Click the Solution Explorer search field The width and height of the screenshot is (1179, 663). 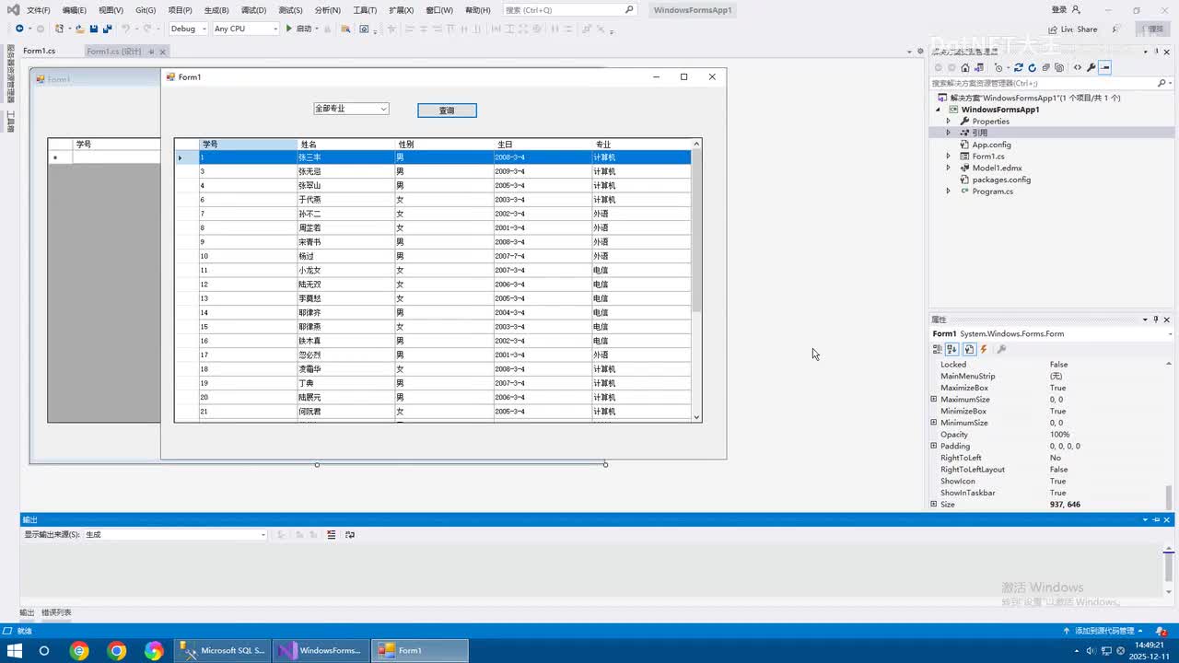click(1051, 83)
